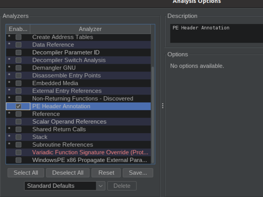
Task: Reset analyzer options with Reset button
Action: click(106, 173)
